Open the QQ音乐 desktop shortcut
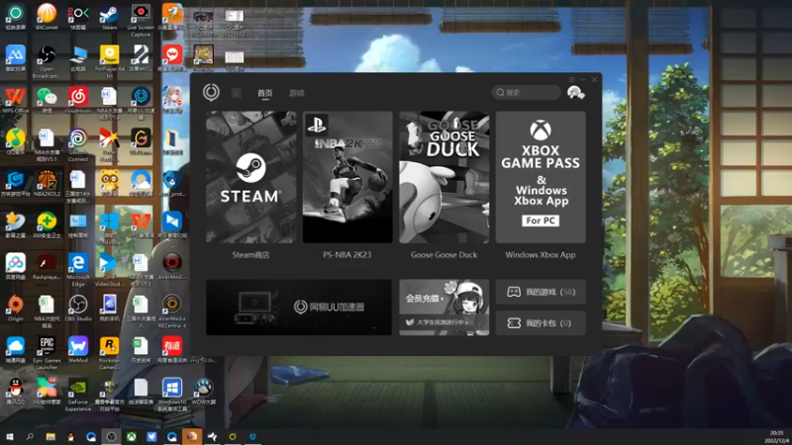Screen dimensions: 792x445 (15, 141)
